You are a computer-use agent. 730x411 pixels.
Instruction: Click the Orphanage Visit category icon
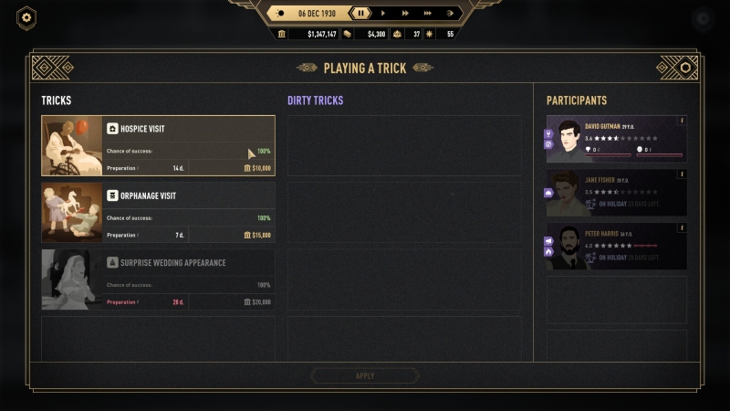click(x=112, y=195)
